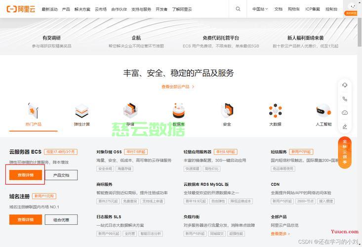
Task: Open the 了解阿里云 menu
Action: point(182,9)
